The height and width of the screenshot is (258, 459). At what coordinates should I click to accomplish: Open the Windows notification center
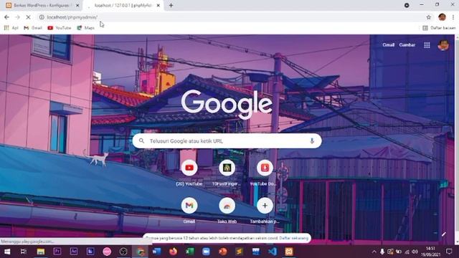pyautogui.click(x=449, y=252)
